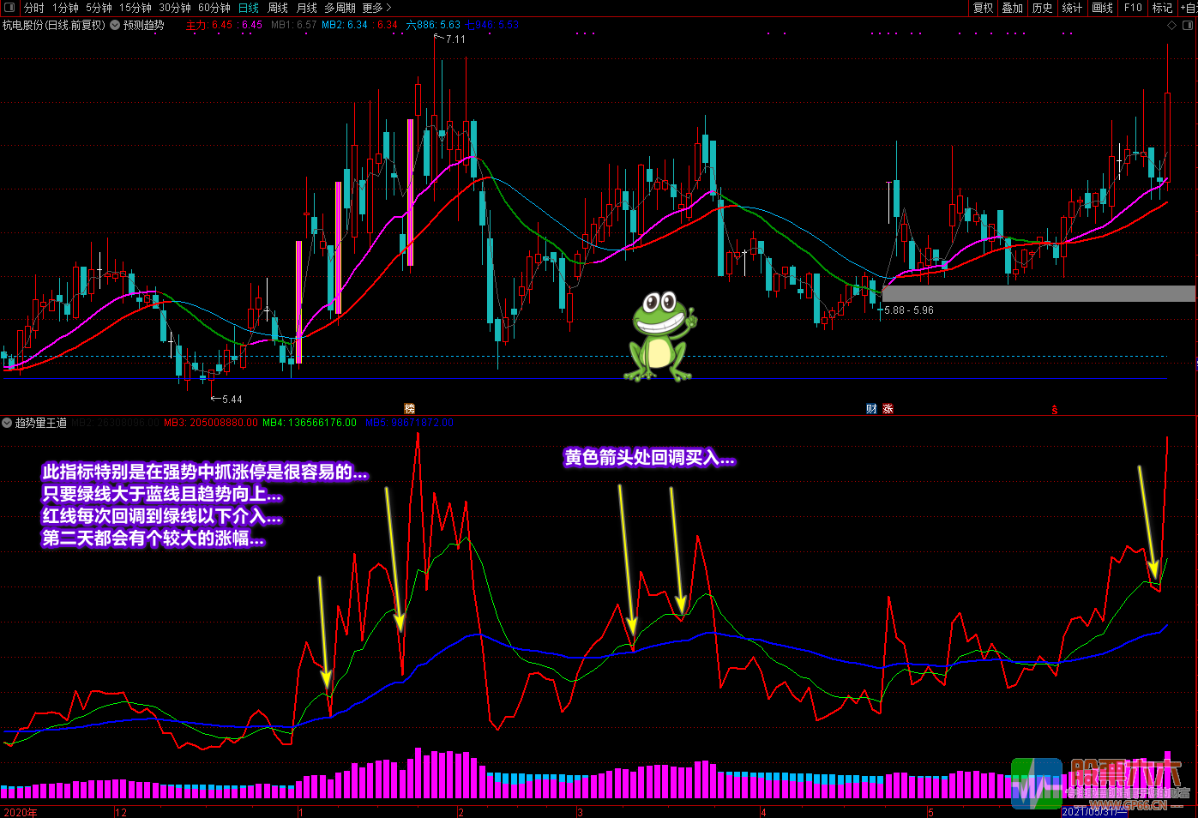Click the red $ marker icon
Viewport: 1198px width, 818px height.
[x=1054, y=410]
